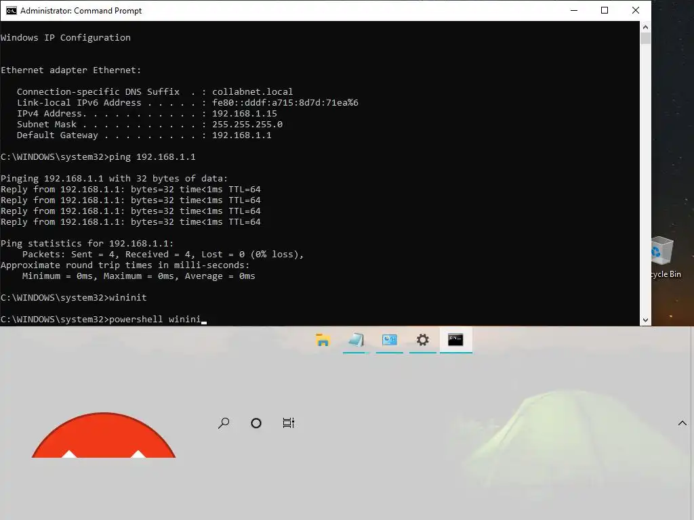Click the IPv4 address 192.168.1.15
The width and height of the screenshot is (694, 520).
244,114
